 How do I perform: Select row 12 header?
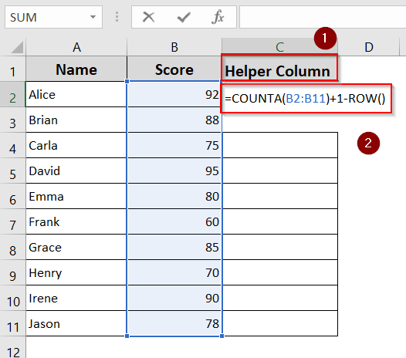coord(12,348)
